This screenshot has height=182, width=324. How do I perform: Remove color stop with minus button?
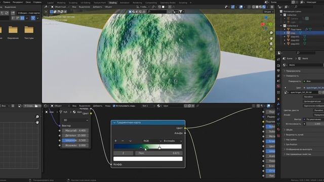tap(123, 141)
